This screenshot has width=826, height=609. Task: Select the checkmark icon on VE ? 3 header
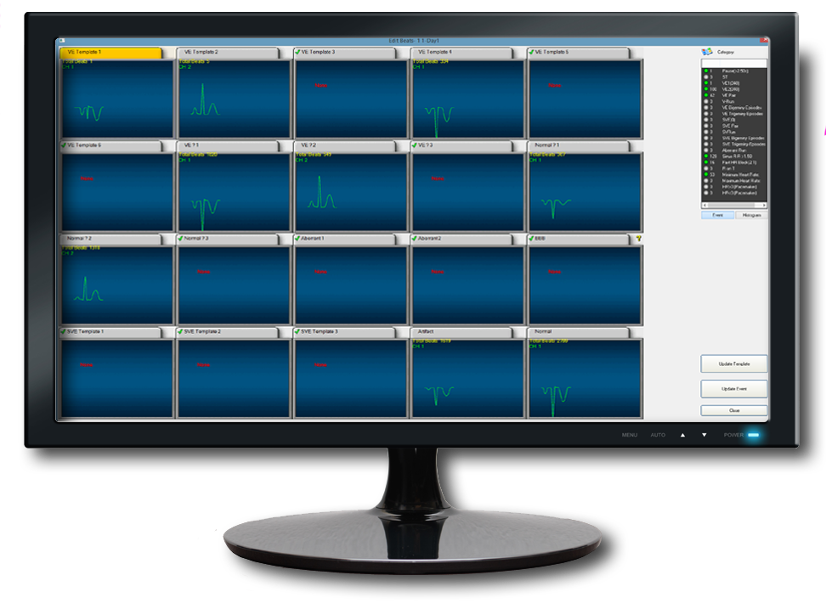click(415, 144)
